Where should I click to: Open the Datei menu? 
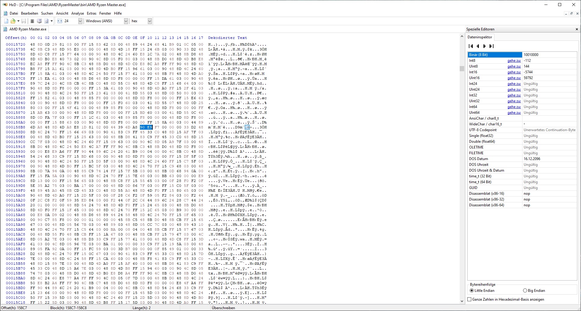[x=14, y=13]
